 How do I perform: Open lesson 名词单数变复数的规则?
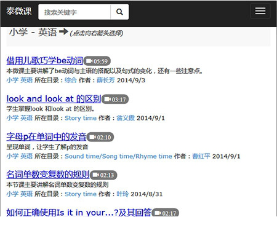[48, 175]
